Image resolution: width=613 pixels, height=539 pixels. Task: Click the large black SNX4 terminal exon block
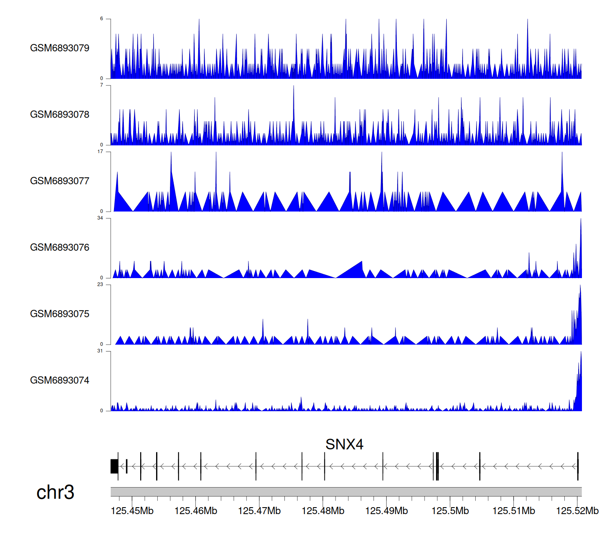(114, 466)
